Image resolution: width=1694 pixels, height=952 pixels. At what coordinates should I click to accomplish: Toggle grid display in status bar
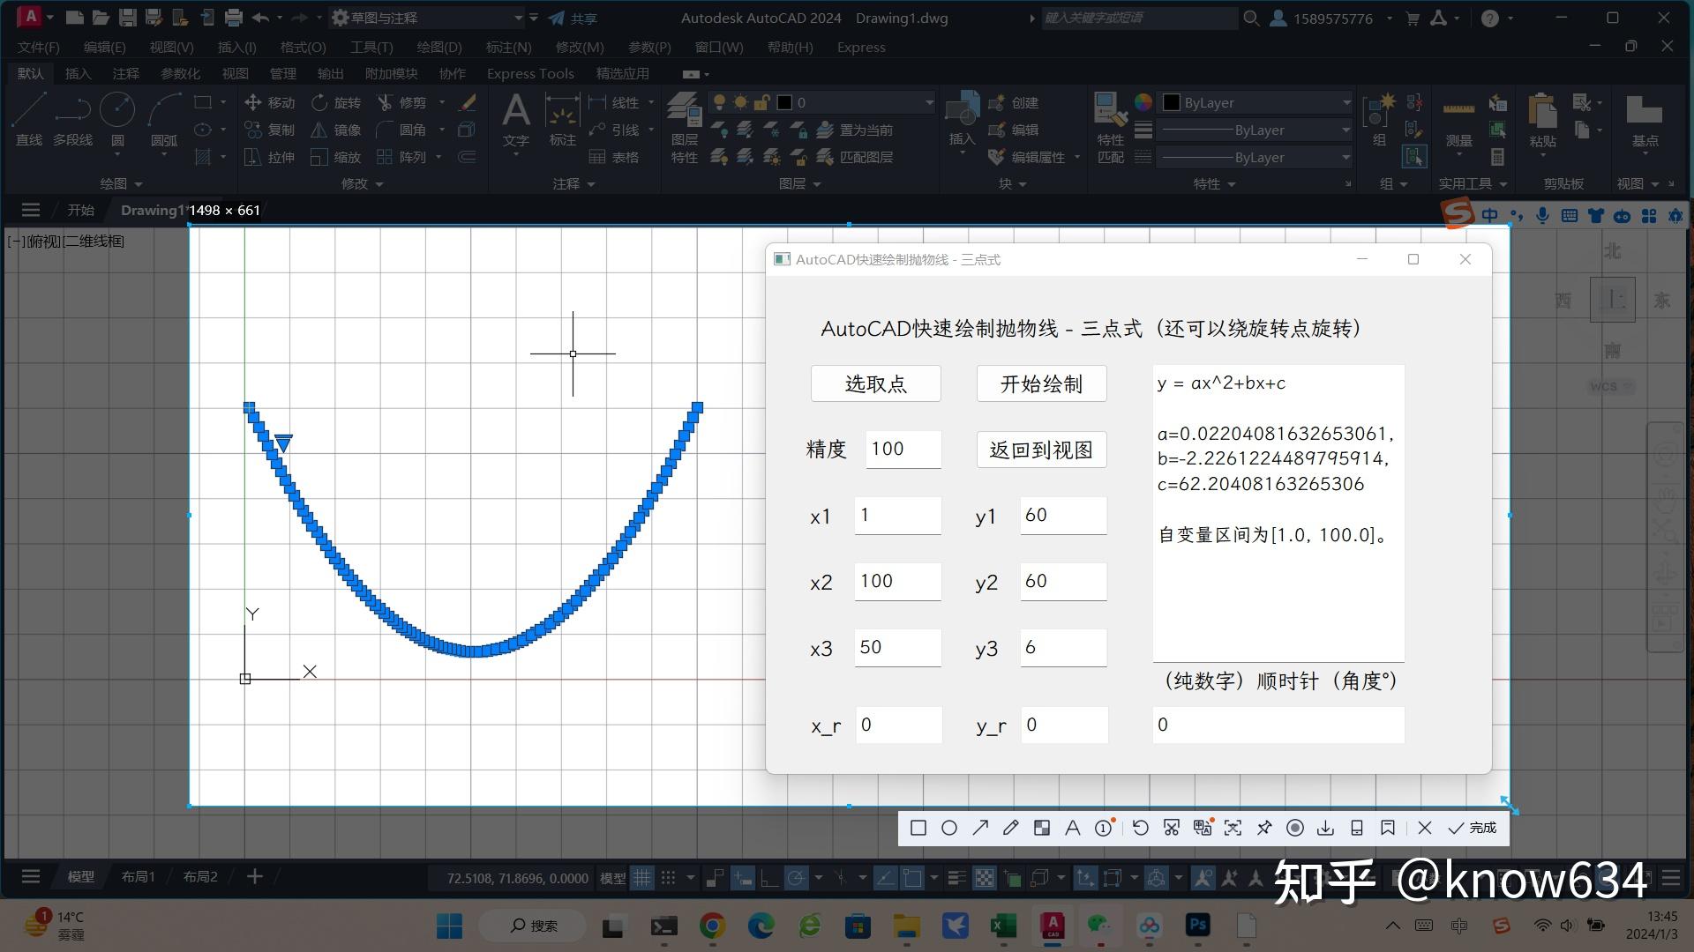tap(642, 877)
